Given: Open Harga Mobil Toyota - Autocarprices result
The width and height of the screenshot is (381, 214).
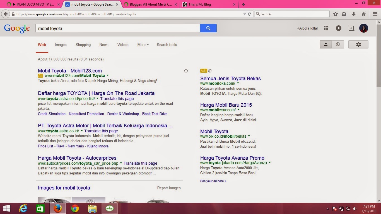Looking at the screenshot, I should point(77,158).
